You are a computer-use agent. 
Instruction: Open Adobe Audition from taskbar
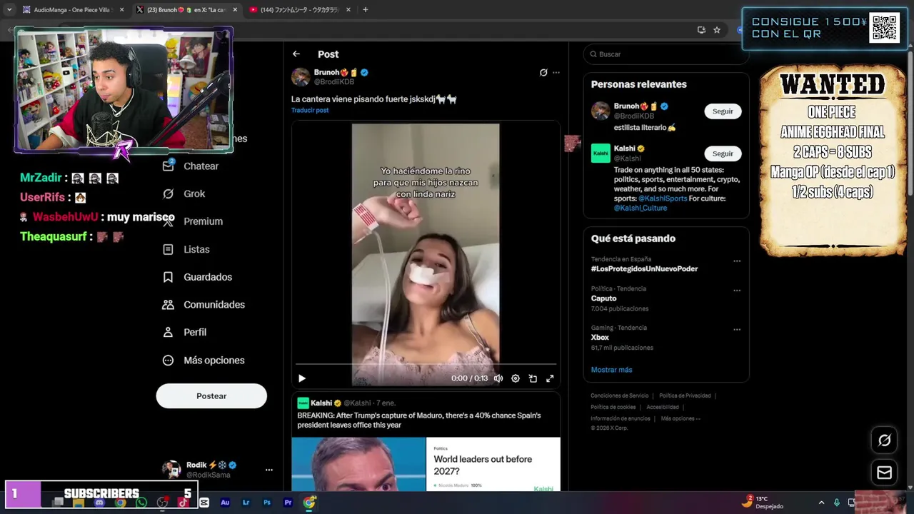pyautogui.click(x=225, y=503)
